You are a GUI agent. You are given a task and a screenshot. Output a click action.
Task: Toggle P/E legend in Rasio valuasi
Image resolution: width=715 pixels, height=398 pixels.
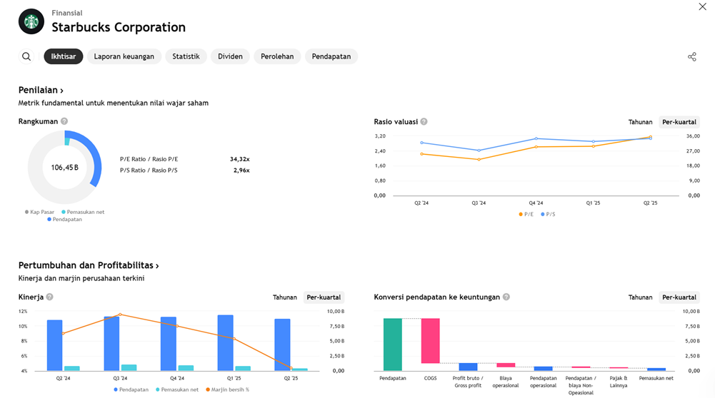(526, 214)
